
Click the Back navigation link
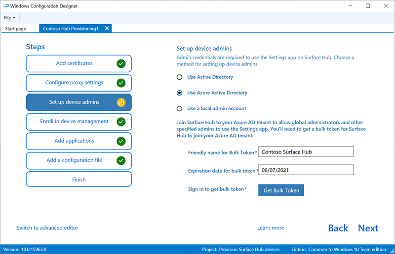tap(338, 228)
